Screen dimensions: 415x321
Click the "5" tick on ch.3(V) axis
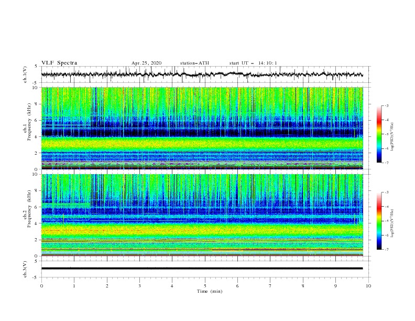[36, 261]
